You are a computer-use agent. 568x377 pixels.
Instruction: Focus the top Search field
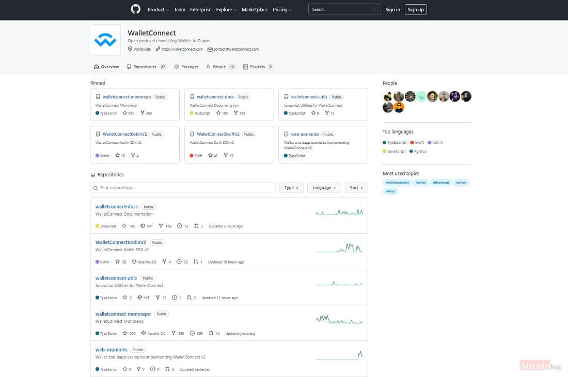point(344,9)
